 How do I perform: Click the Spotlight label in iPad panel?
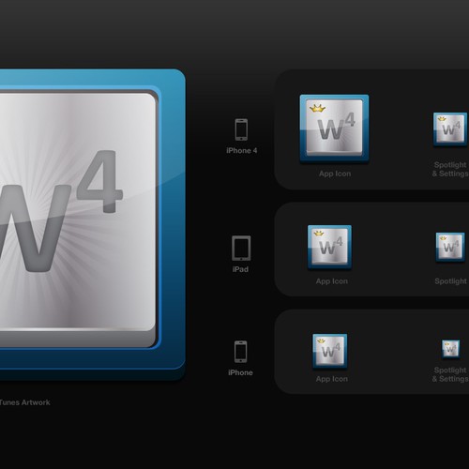click(x=450, y=281)
